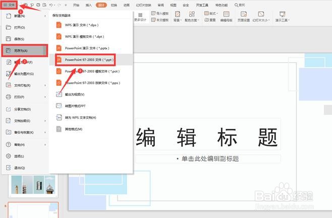Click the undo arrow in quick toolbar
This screenshot has width=332, height=218.
pyautogui.click(x=51, y=5)
